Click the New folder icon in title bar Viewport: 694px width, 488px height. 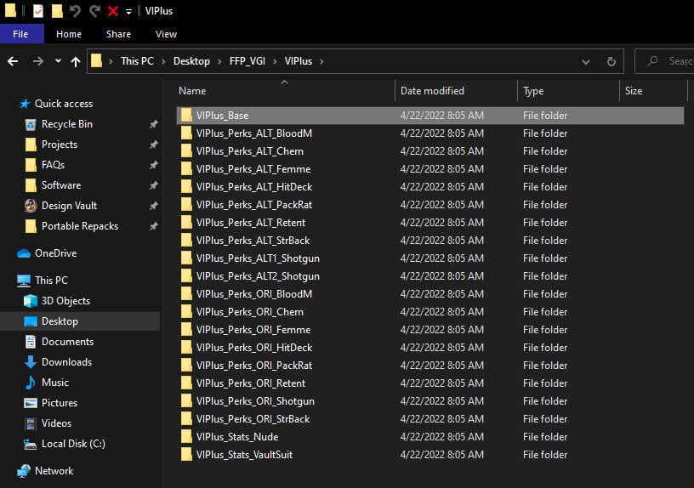click(x=57, y=10)
